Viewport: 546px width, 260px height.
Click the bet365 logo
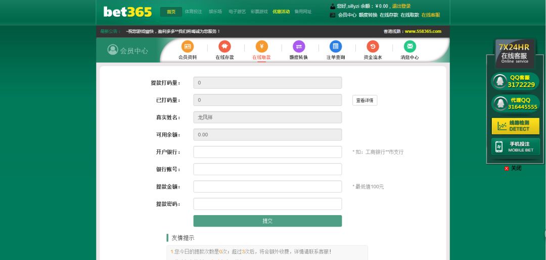[x=127, y=12]
